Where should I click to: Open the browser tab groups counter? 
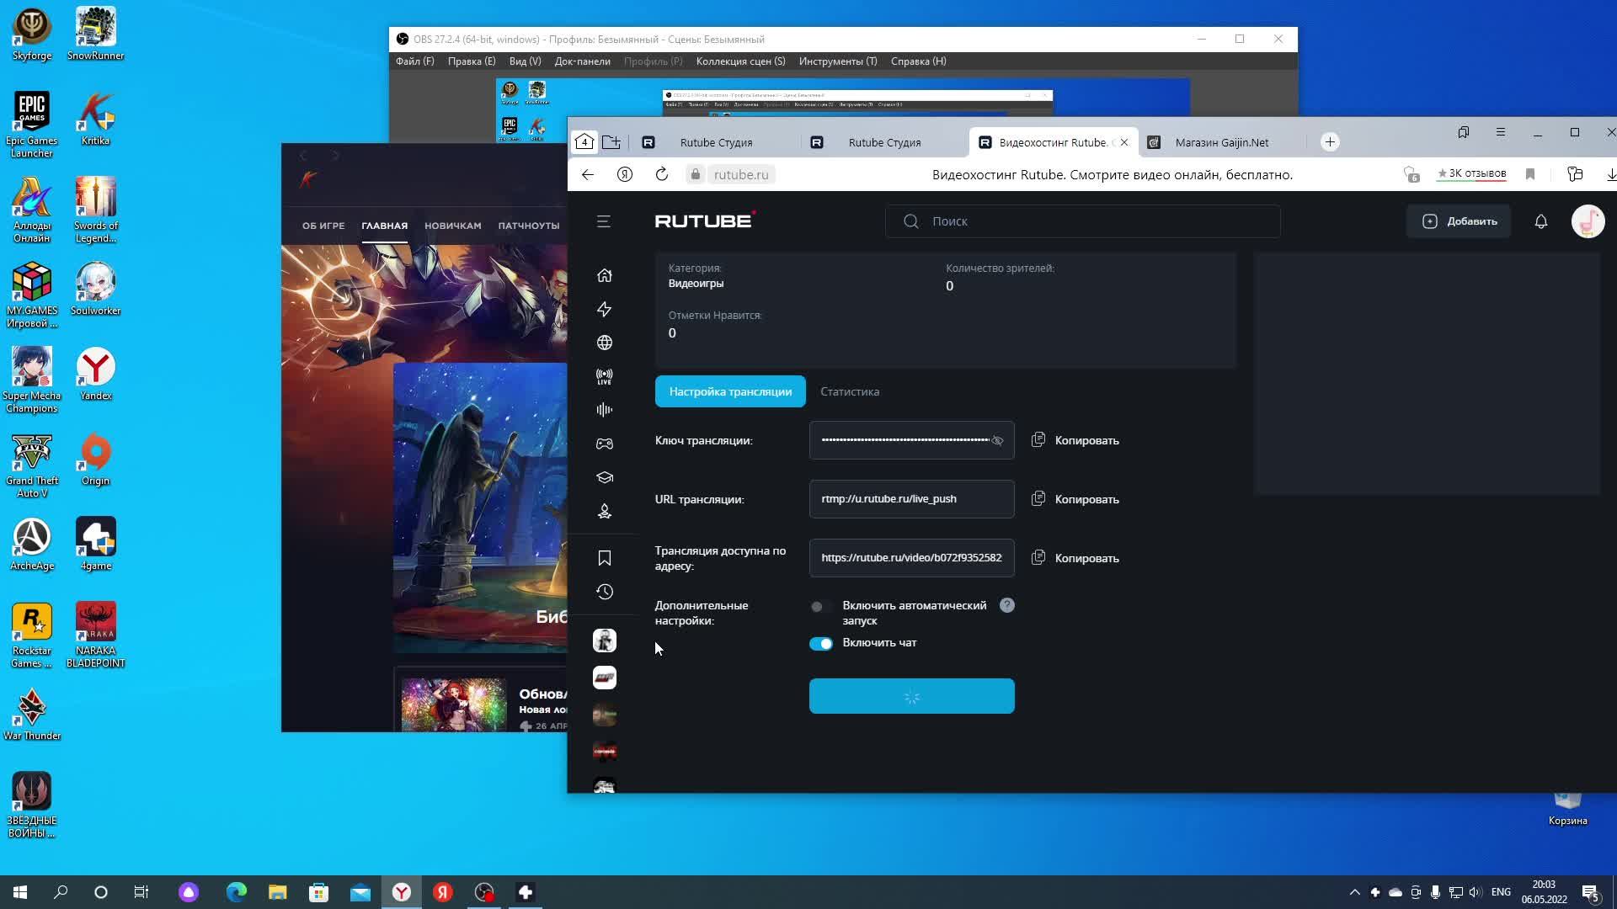tap(584, 142)
